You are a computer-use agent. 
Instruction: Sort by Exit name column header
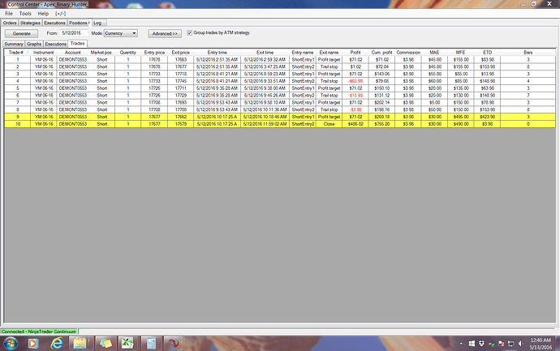329,53
